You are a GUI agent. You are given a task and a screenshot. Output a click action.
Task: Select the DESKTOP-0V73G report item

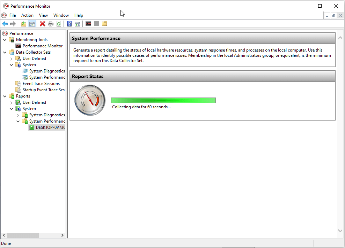coord(47,127)
